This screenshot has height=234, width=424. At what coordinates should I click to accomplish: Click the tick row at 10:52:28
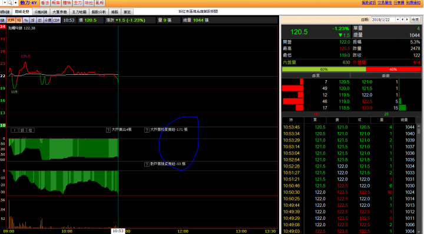tap(349, 166)
